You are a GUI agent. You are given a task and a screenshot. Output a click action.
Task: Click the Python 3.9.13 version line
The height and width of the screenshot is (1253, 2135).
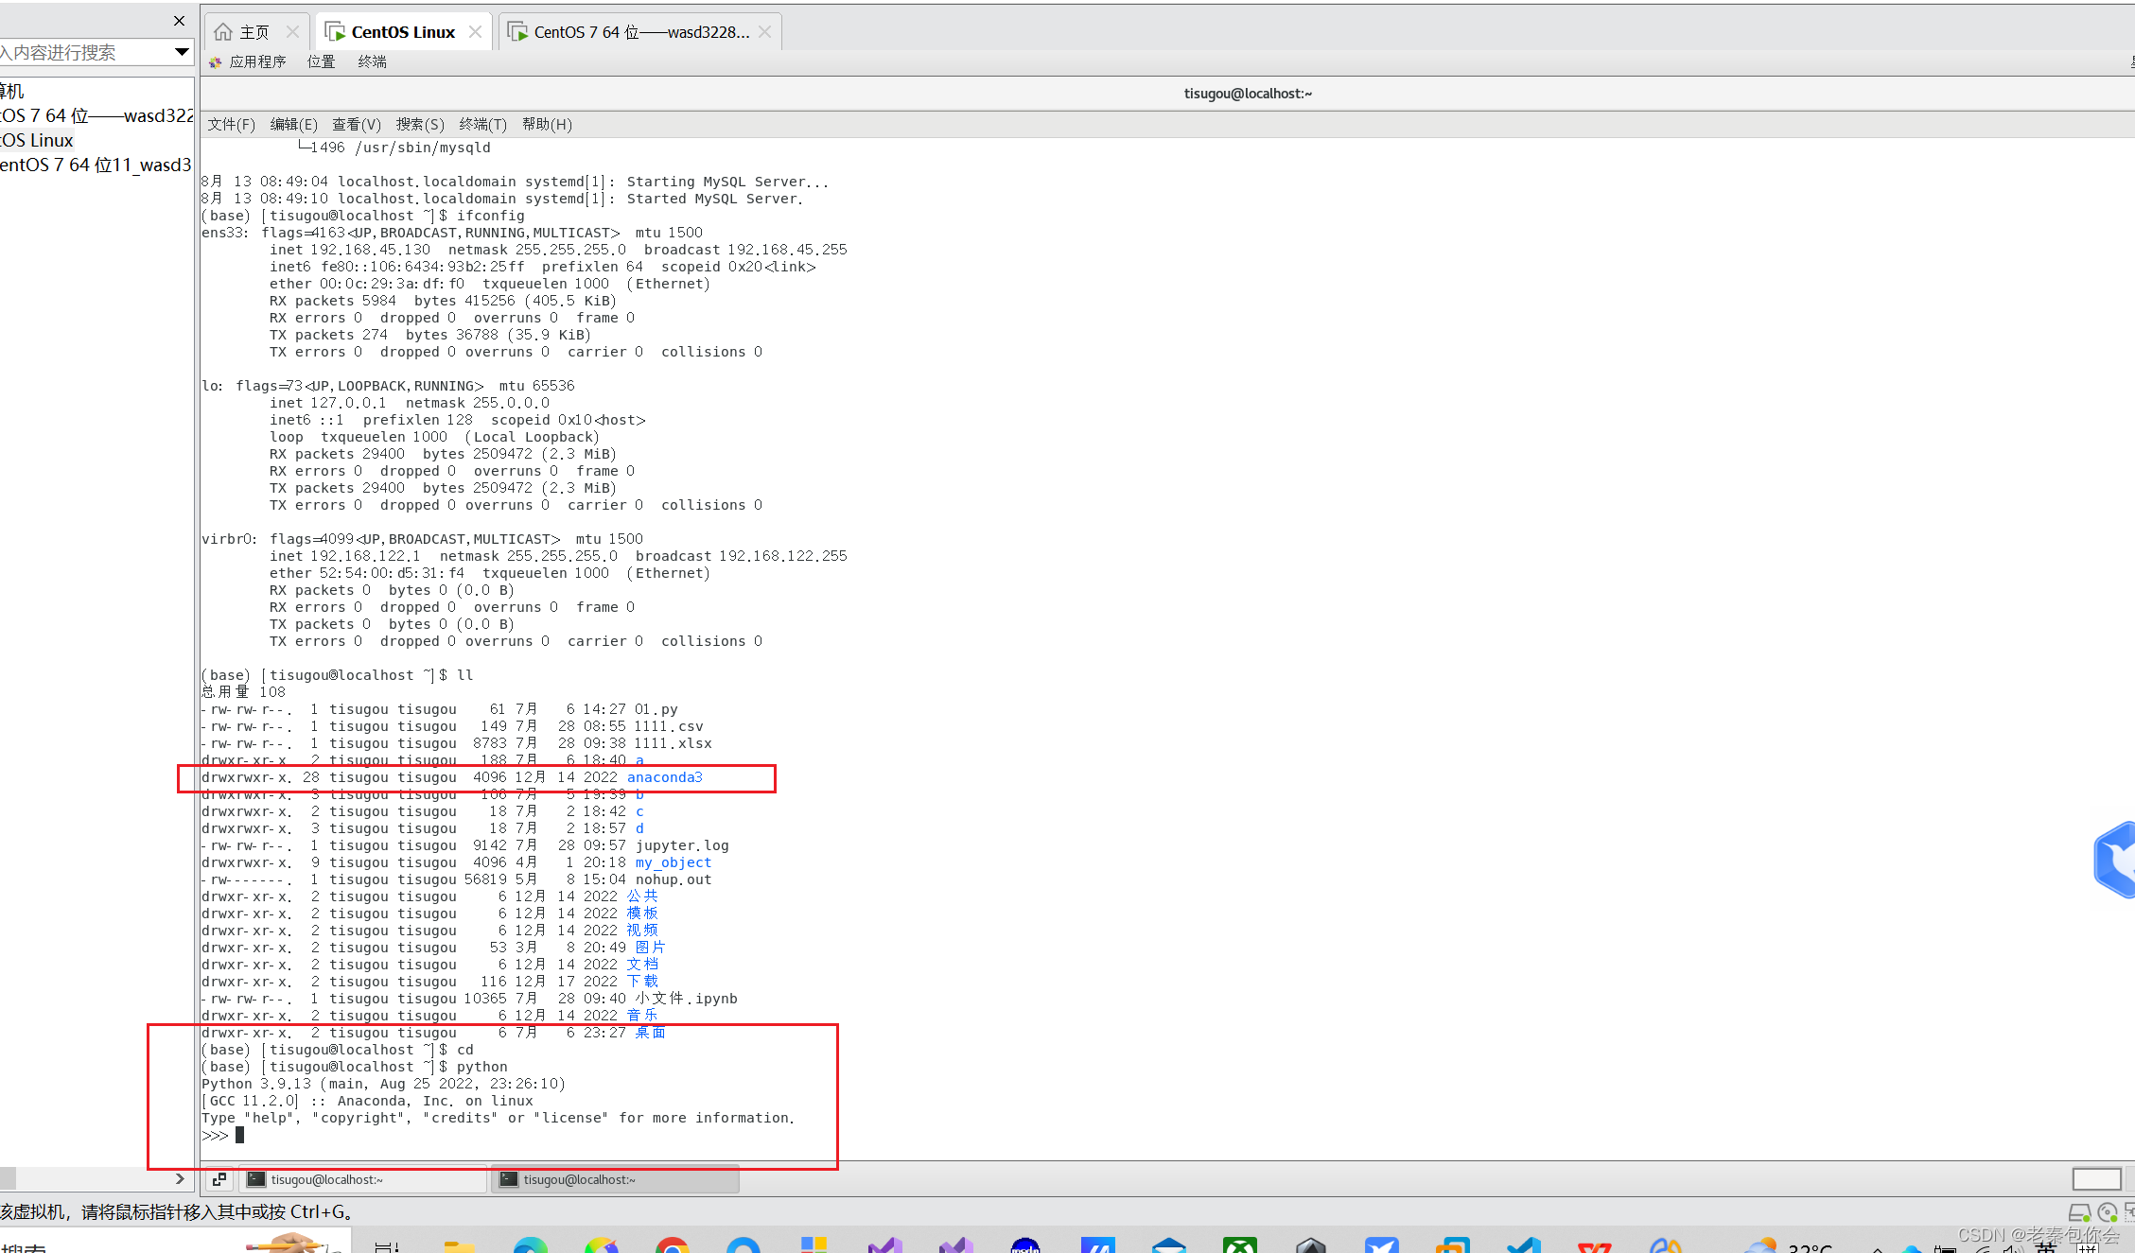point(383,1084)
